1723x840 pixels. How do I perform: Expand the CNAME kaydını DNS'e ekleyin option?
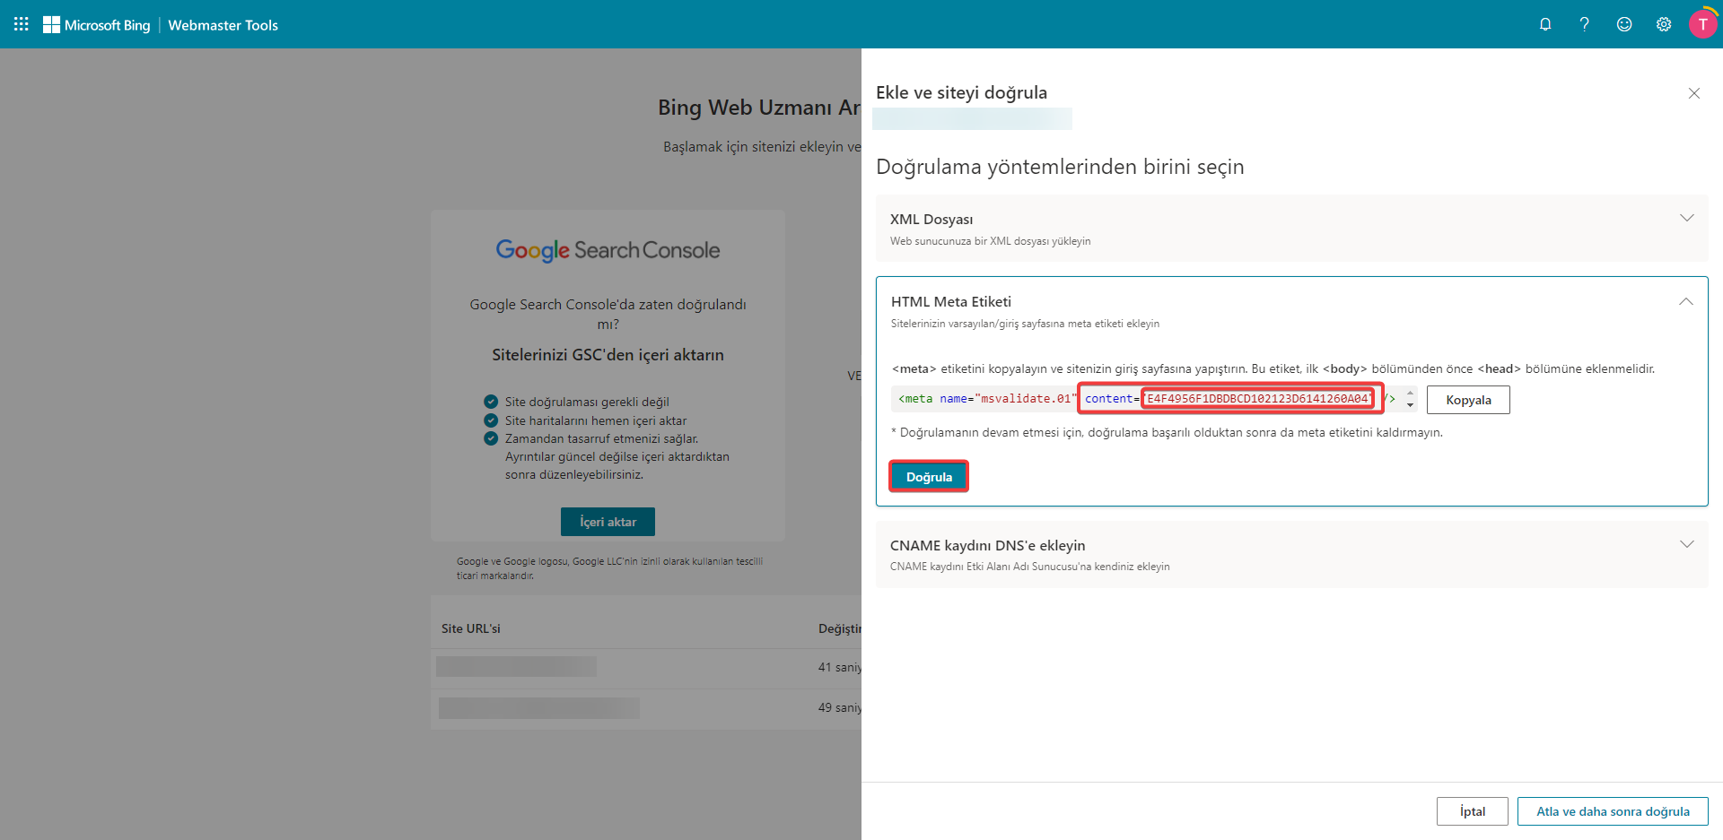(1687, 544)
